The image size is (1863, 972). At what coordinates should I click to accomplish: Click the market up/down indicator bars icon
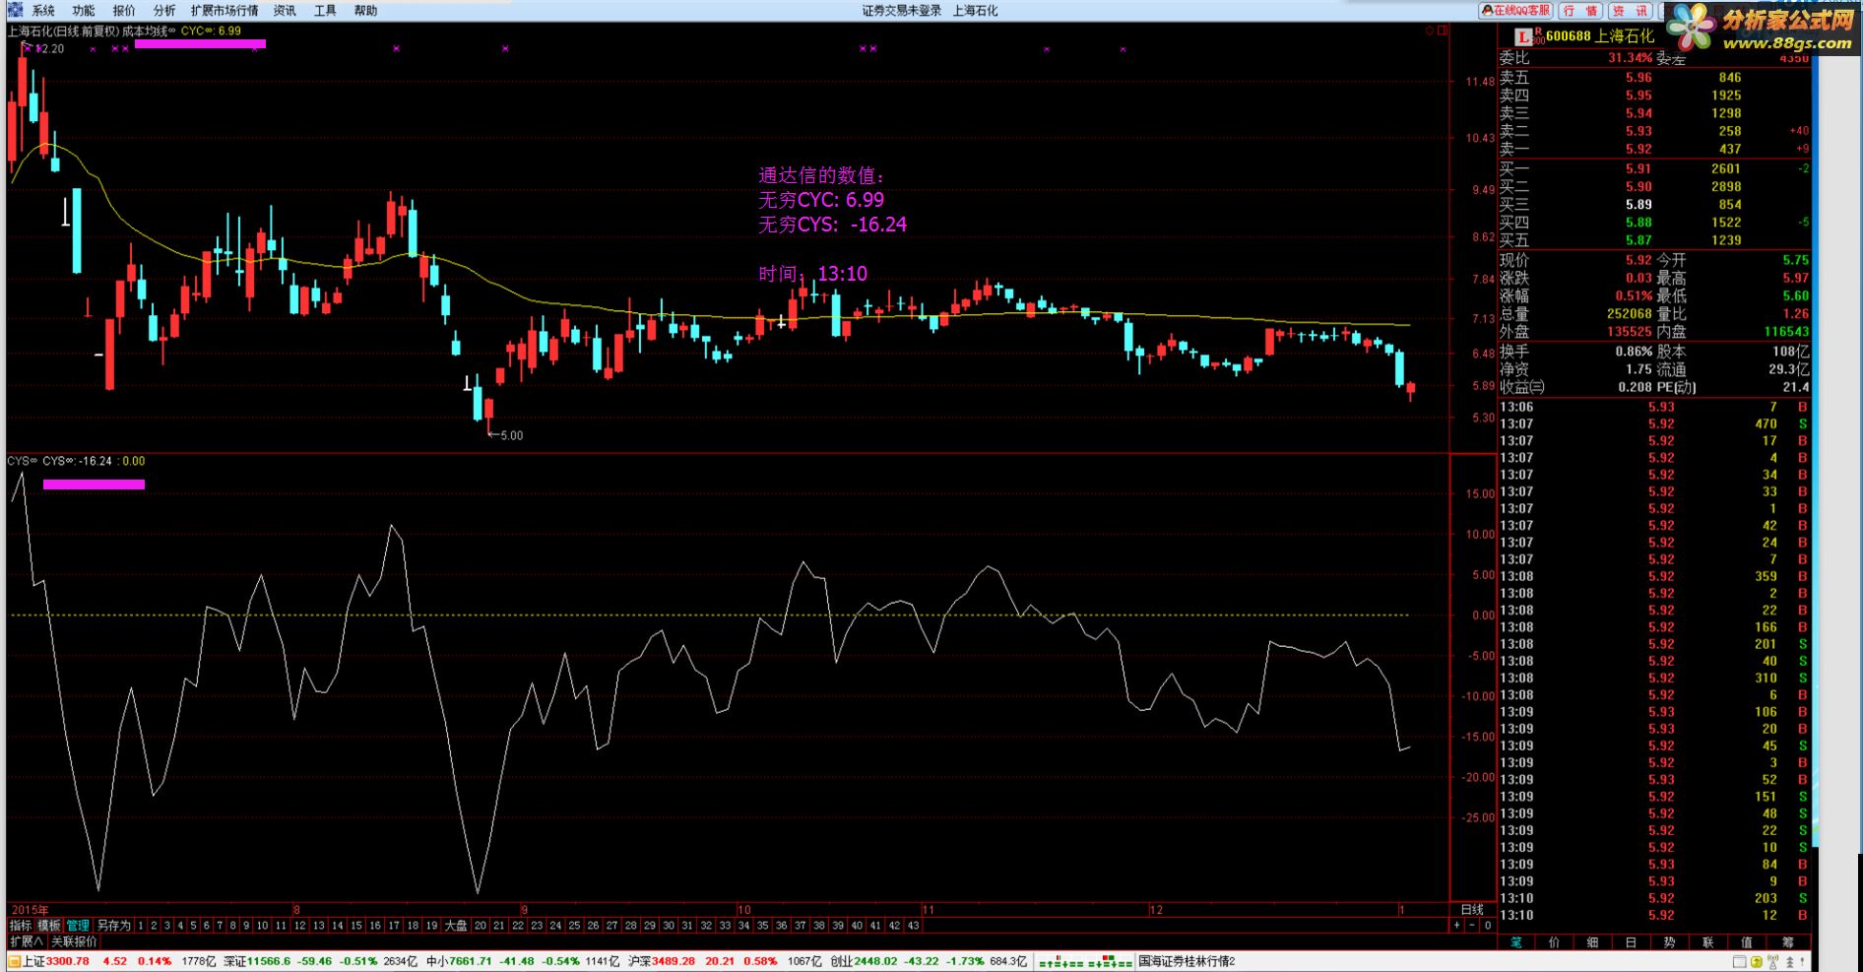point(1085,961)
